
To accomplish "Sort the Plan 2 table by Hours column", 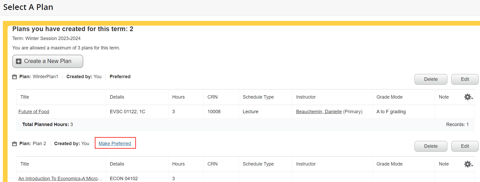I will coord(178,164).
